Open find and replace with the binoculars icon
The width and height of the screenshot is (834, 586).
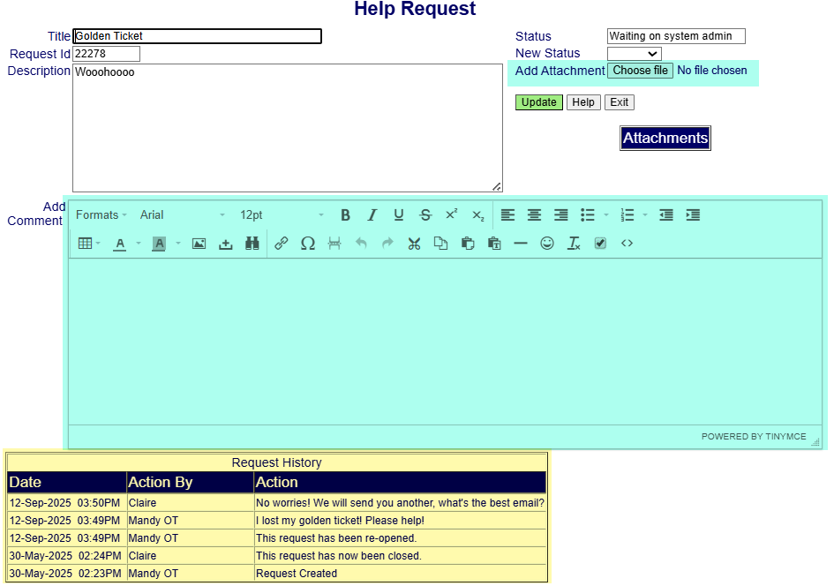pos(252,243)
